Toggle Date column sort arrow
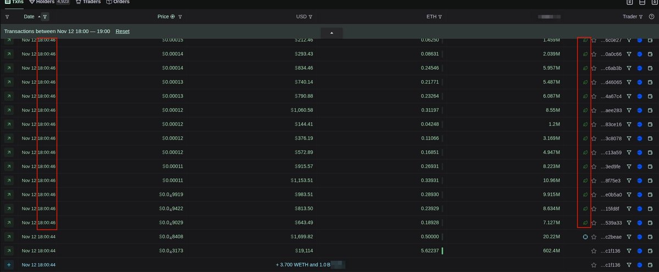The width and height of the screenshot is (659, 272). tap(39, 17)
